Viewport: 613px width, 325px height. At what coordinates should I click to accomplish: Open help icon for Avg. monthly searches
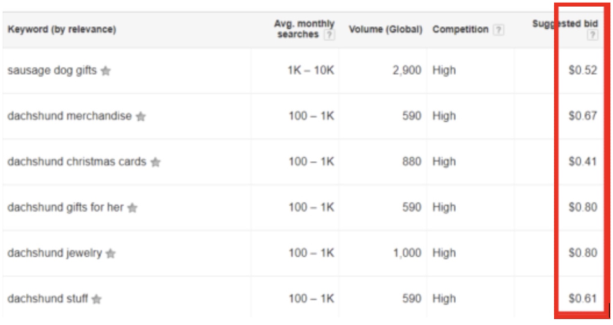329,35
